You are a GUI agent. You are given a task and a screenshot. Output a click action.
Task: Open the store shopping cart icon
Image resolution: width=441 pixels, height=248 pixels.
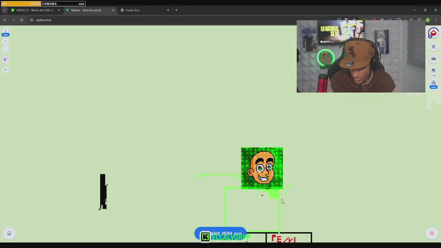point(433,46)
